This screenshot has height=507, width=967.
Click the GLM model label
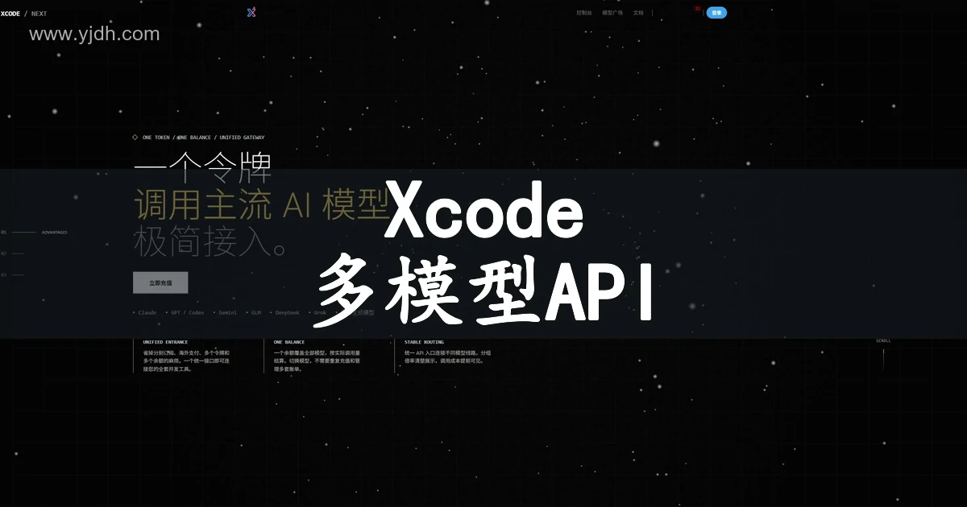256,312
